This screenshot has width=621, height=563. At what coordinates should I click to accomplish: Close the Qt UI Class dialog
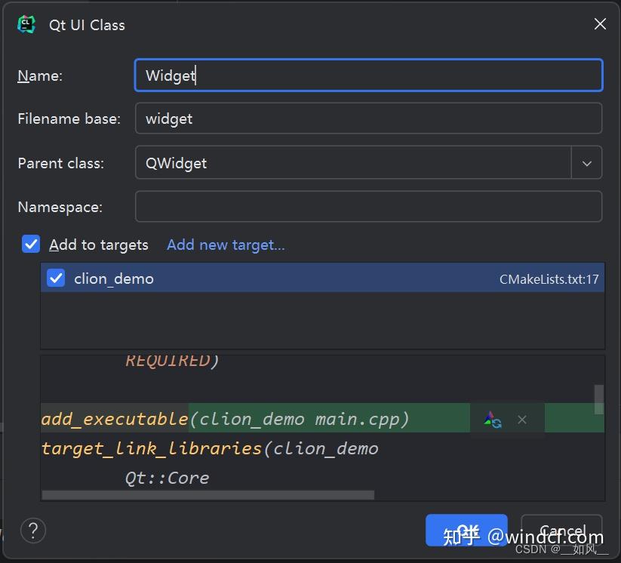click(x=600, y=24)
